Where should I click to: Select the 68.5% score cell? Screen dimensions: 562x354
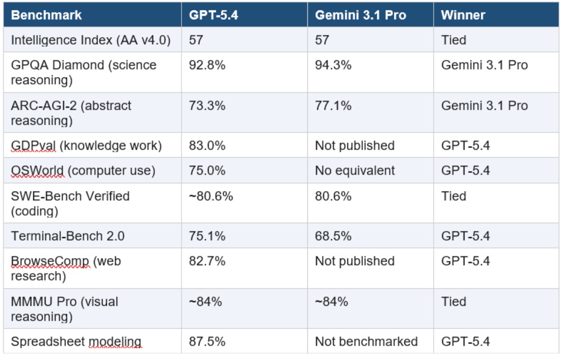[x=333, y=236]
